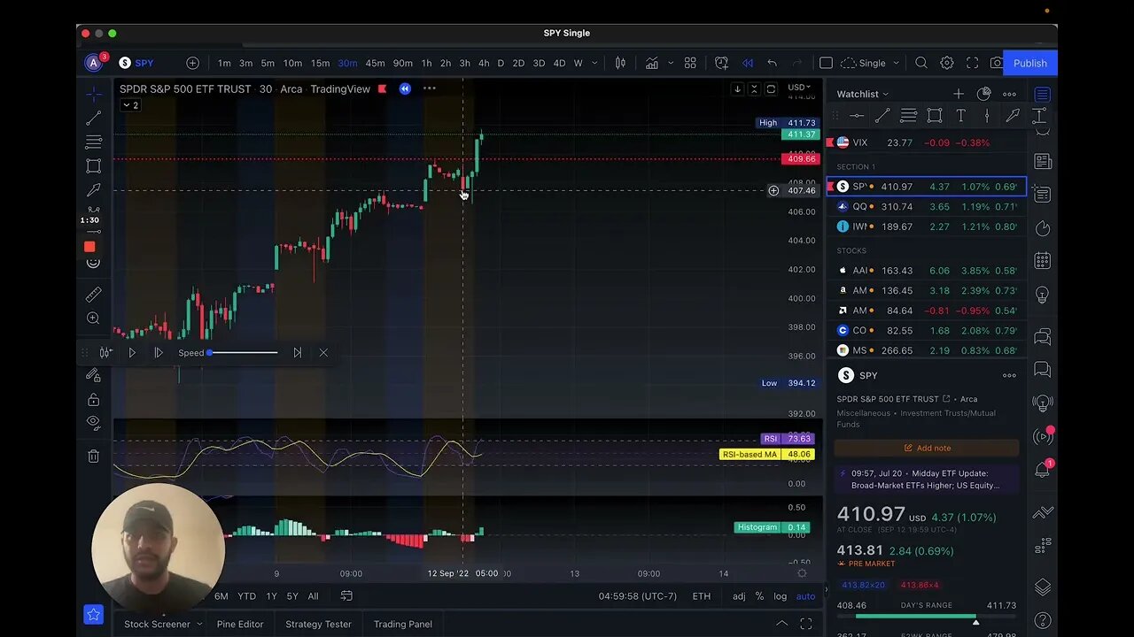Open symbol search magnifier icon
Viewport: 1134px width, 637px height.
point(921,63)
